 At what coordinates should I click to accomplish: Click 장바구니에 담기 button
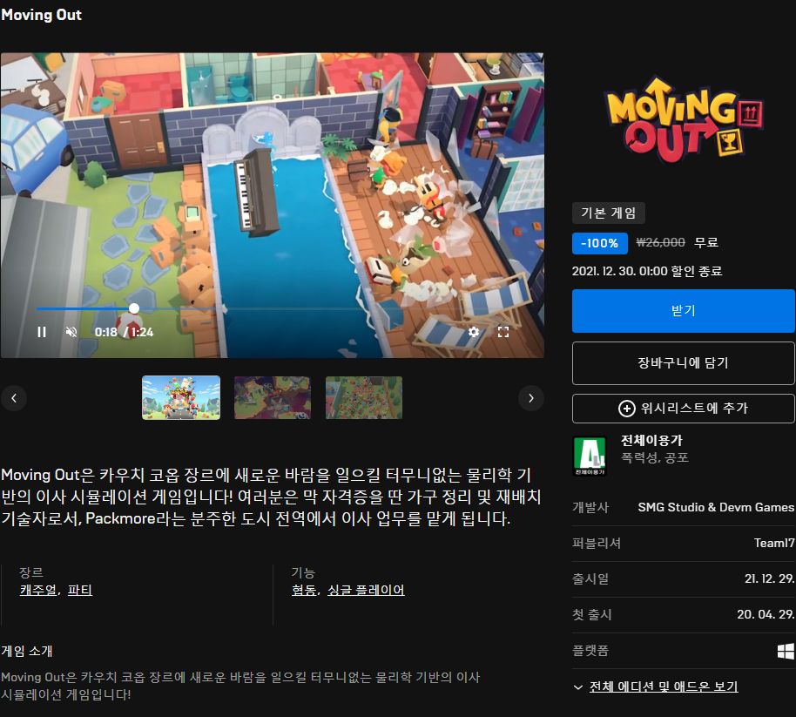[683, 362]
